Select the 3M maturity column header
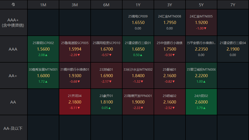The image size is (249, 140). pyautogui.click(x=75, y=5)
